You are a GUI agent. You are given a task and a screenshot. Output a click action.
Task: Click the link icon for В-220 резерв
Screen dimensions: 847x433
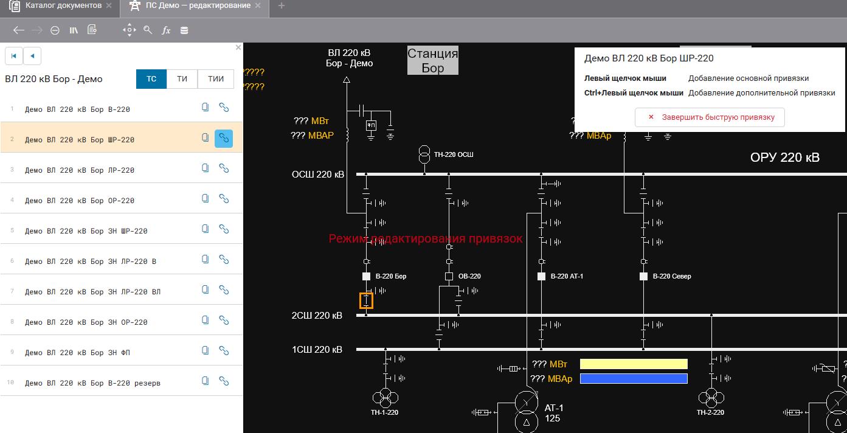[224, 381]
